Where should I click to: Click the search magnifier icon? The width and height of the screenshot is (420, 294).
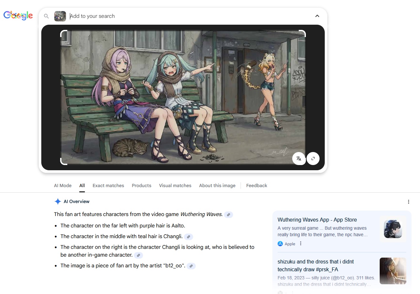point(46,16)
